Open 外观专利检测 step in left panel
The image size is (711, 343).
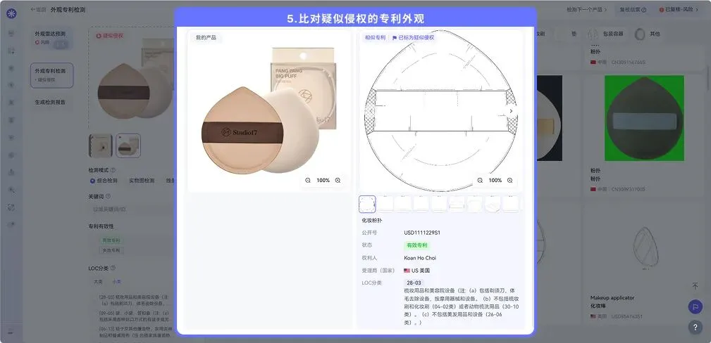51,75
